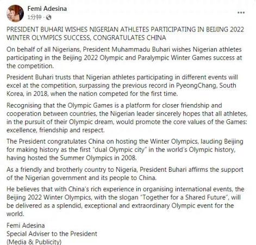The height and width of the screenshot is (245, 256).
Task: Click the 'Together for a Shared Future' slogan text
Action: 184,197
